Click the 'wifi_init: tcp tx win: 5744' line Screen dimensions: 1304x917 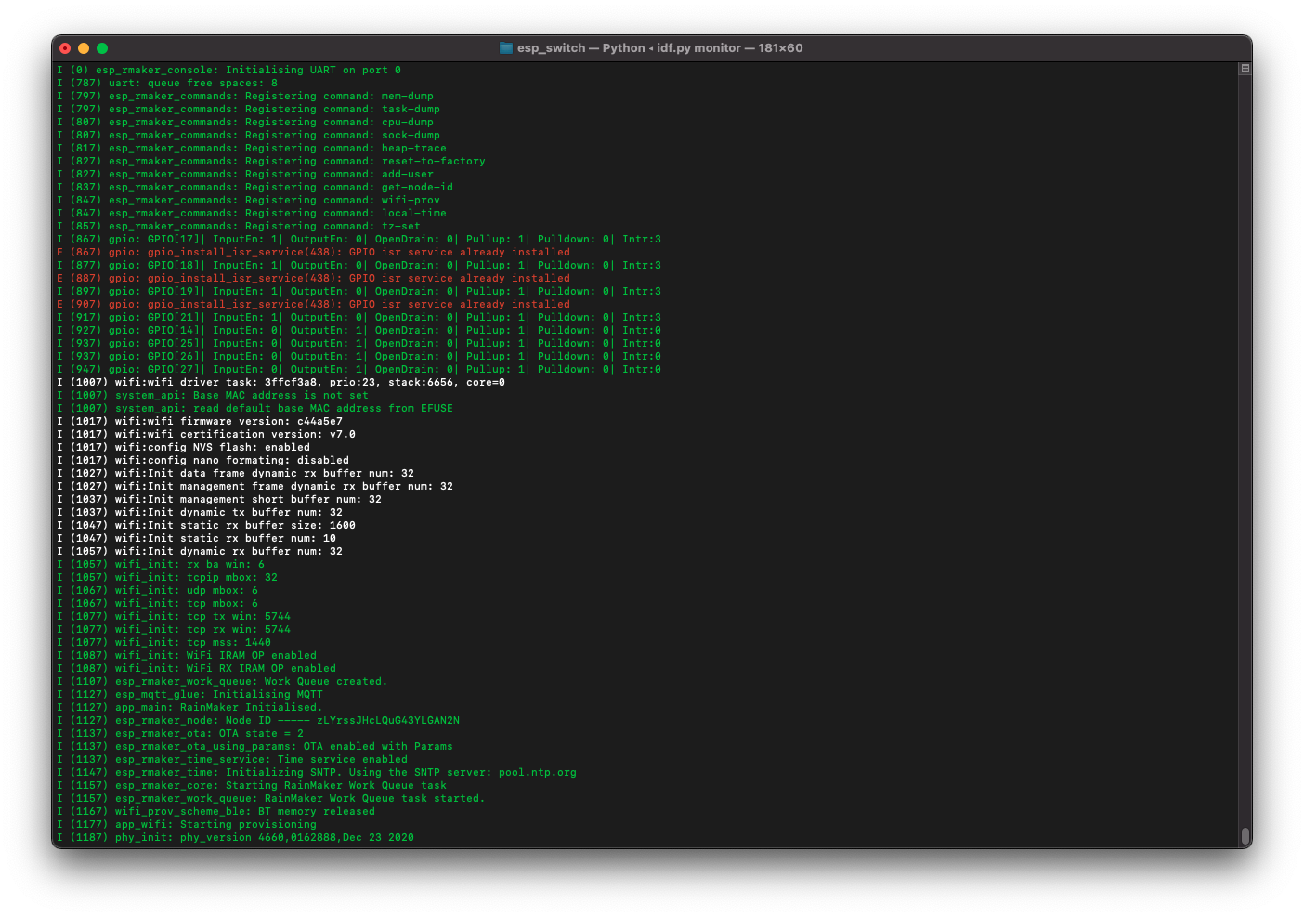174,616
